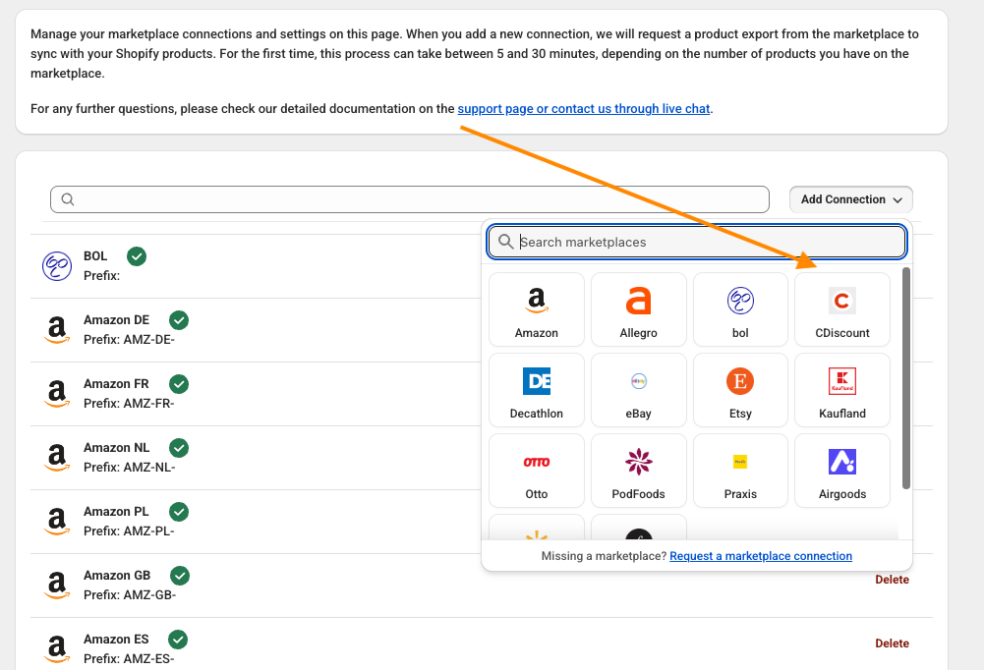Open the Add Connection dropdown

pos(851,199)
